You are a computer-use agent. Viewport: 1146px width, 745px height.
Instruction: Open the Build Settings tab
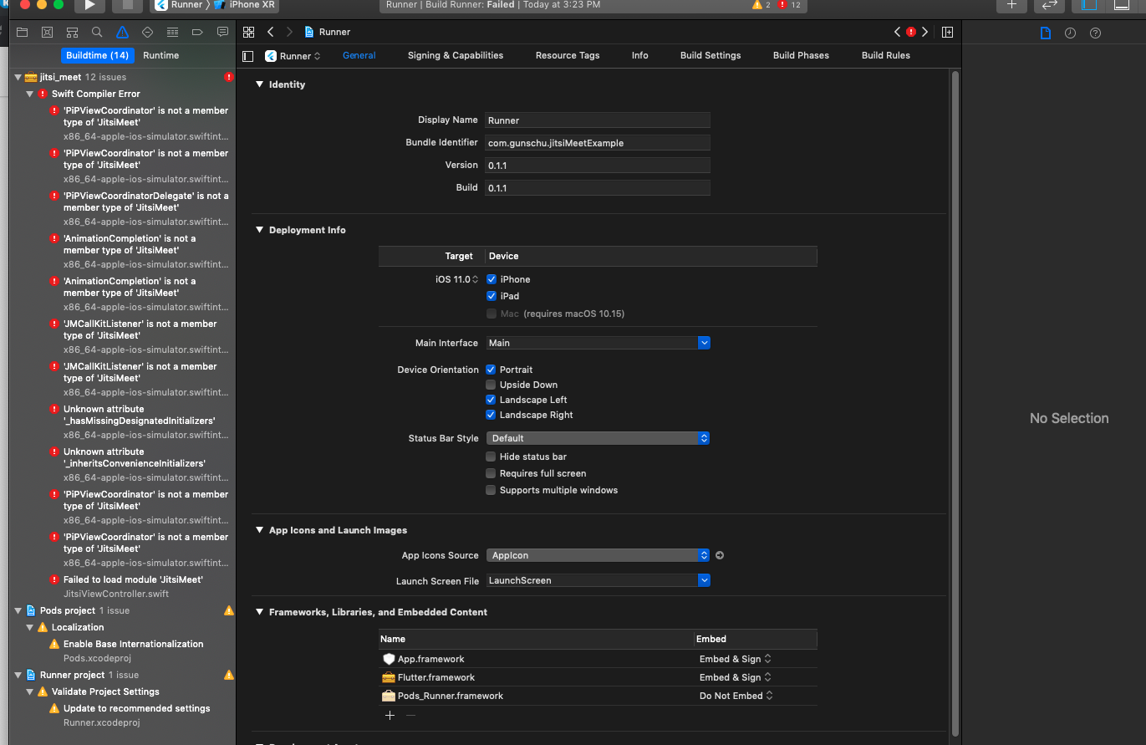click(x=711, y=55)
